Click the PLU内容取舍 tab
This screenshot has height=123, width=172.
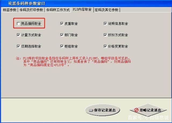coord(82,10)
